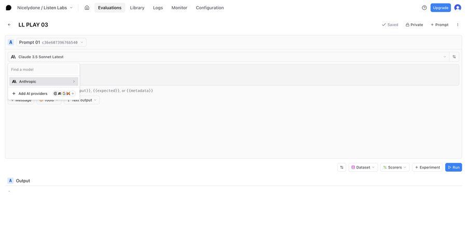Open model parameters sliders icon
The height and width of the screenshot is (251, 467).
[454, 57]
